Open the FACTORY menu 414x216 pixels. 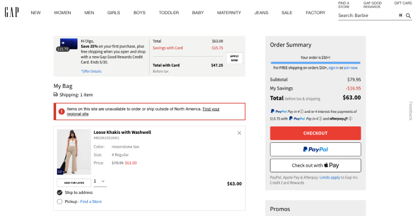(315, 12)
